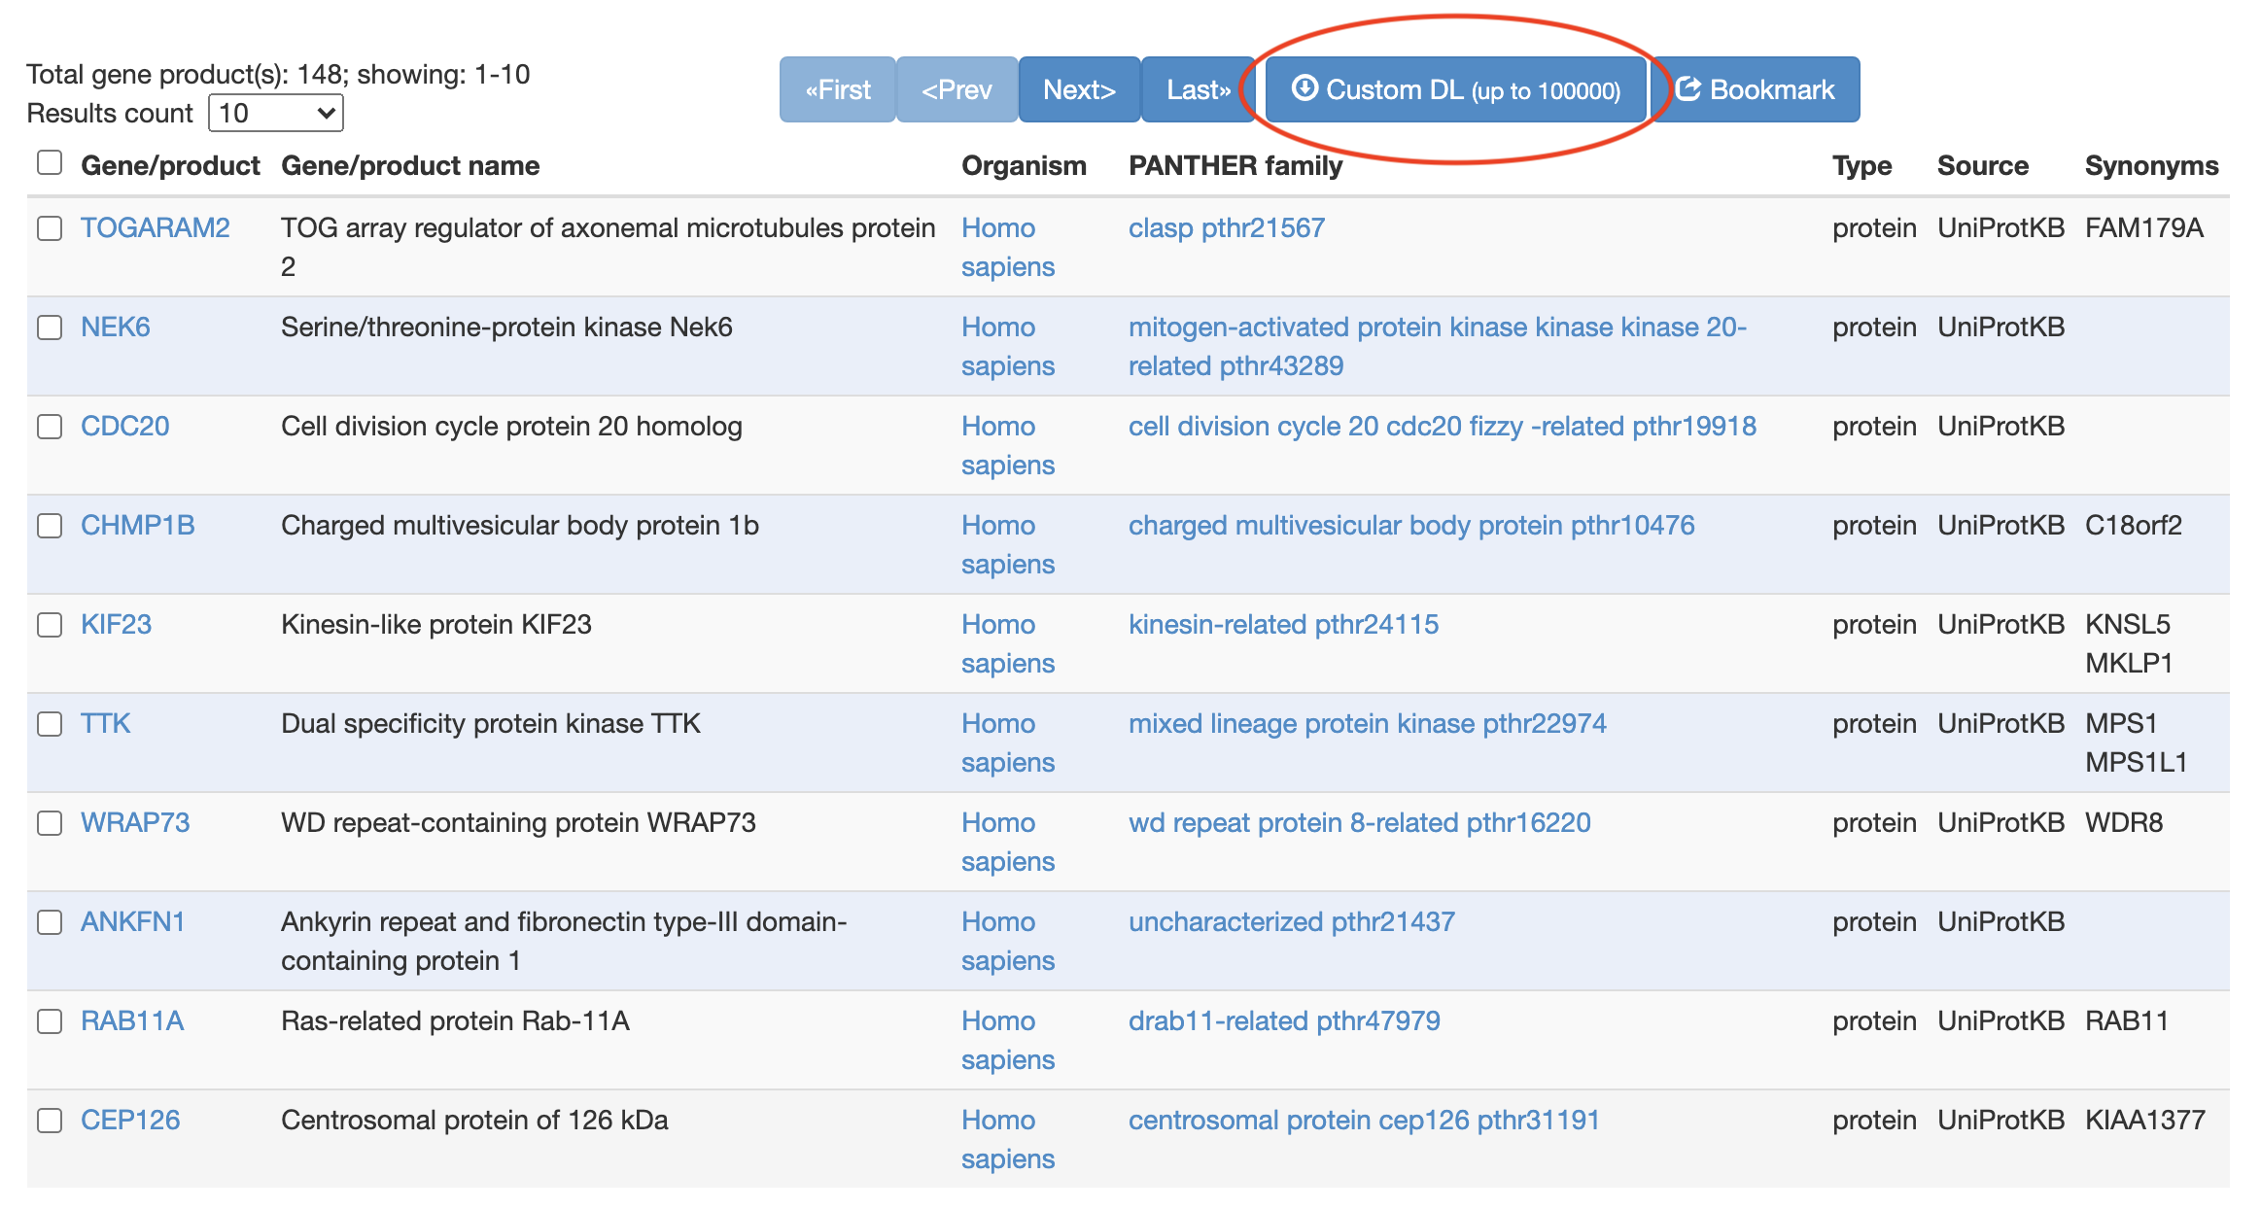Go to the Next results page
This screenshot has height=1209, width=2261.
[1078, 89]
